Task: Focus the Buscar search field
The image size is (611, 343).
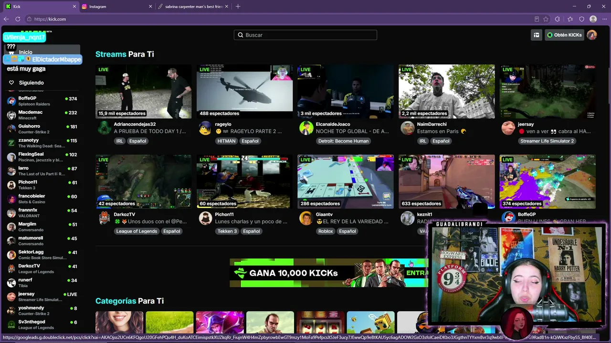Action: [305, 35]
